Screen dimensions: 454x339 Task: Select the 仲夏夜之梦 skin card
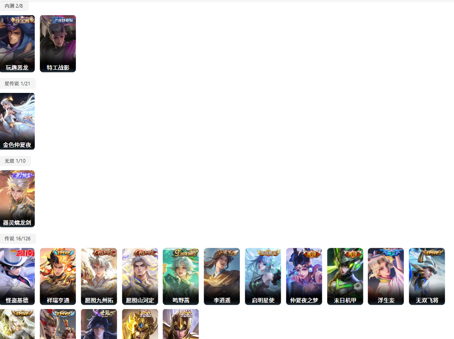pos(304,276)
